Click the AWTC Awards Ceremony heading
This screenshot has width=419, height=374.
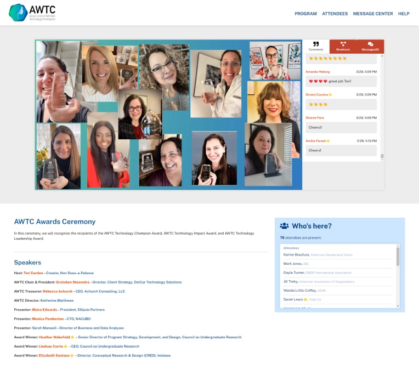tap(55, 222)
